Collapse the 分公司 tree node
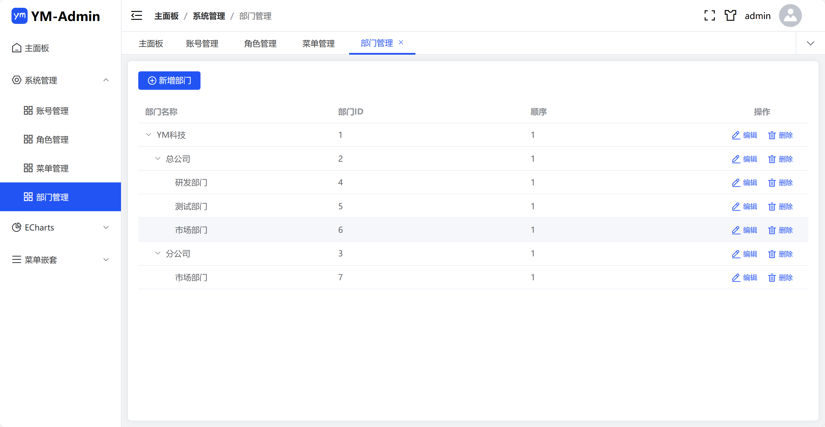 click(x=158, y=253)
